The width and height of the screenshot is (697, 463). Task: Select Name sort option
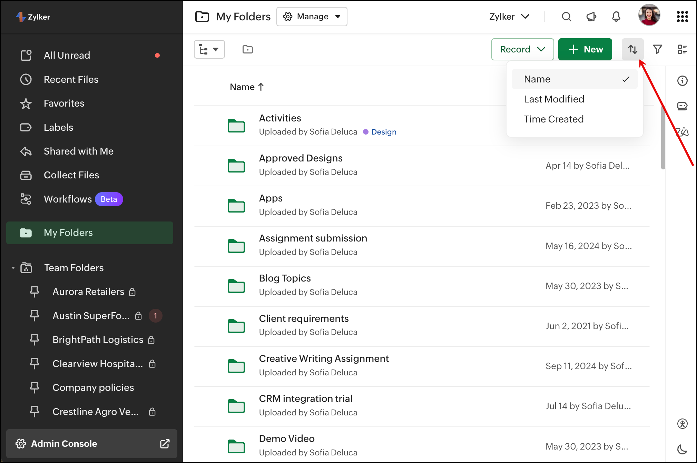point(575,79)
